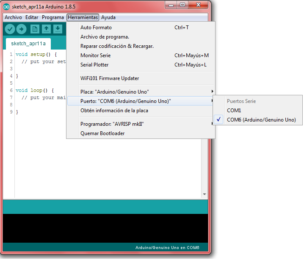
Task: Click the editor scrollbar down arrow
Action: (205, 194)
